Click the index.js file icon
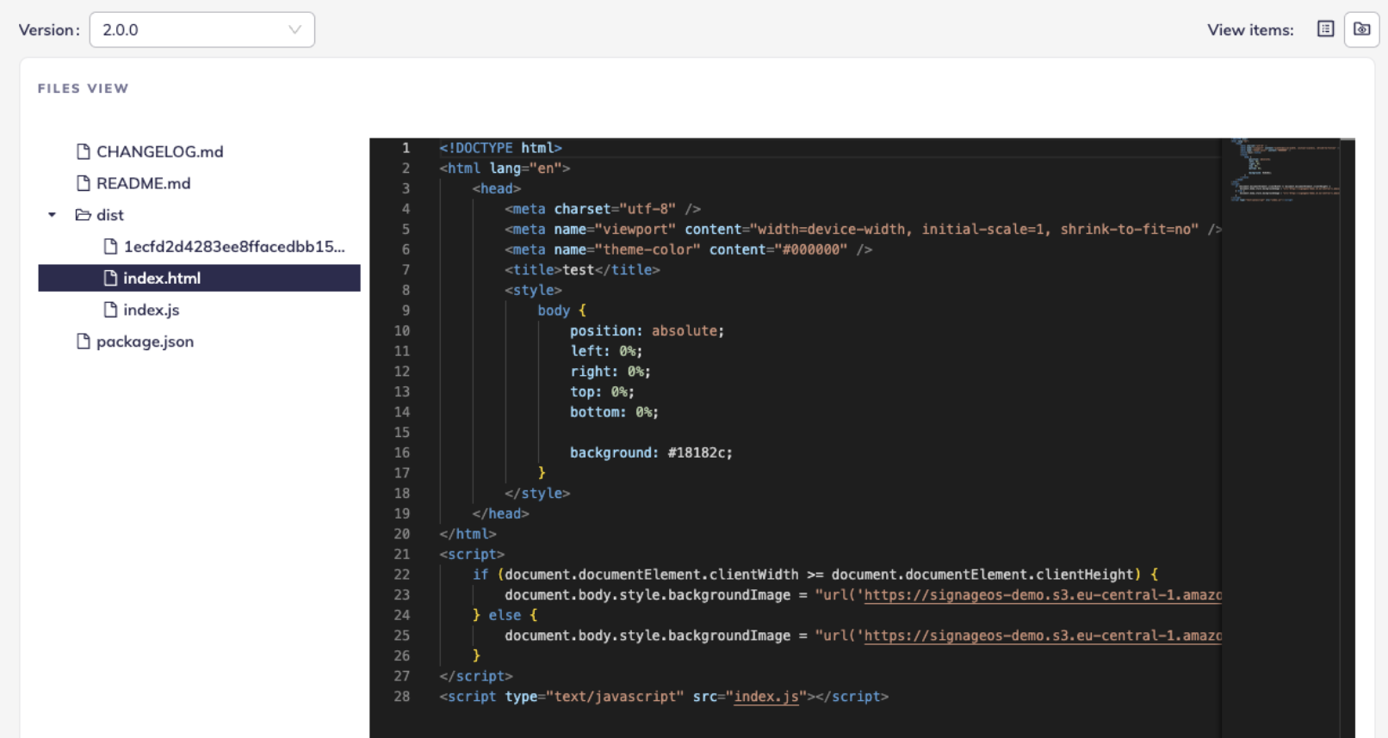Screen dimensions: 1388x738 click(x=110, y=310)
